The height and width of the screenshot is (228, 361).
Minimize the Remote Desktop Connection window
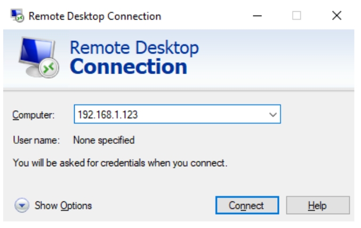(x=257, y=16)
